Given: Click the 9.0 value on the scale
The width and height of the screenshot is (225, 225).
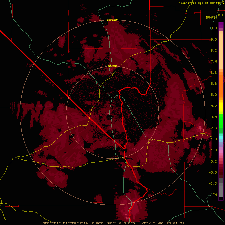Looking at the screenshot, I should point(214,39).
